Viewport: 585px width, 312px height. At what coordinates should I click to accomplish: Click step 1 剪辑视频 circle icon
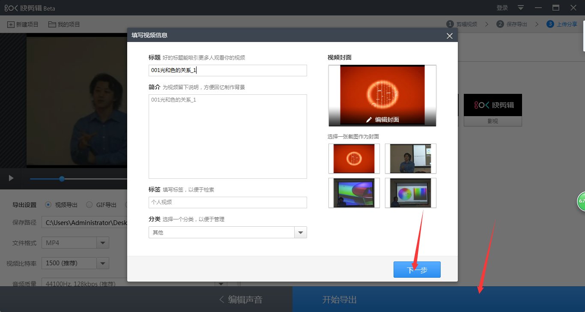(x=449, y=24)
